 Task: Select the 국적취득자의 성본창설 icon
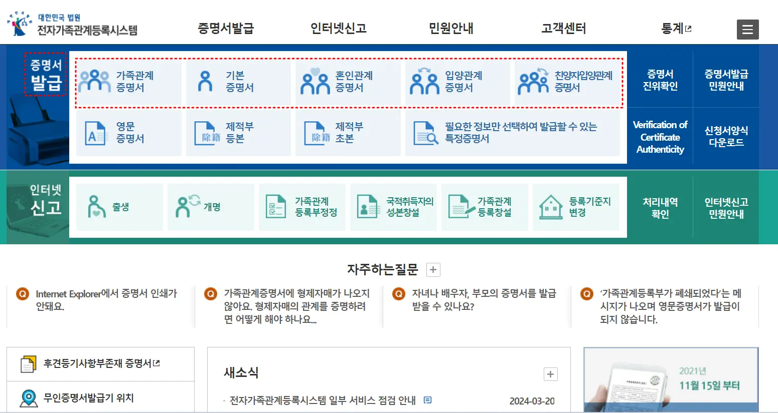click(x=393, y=207)
